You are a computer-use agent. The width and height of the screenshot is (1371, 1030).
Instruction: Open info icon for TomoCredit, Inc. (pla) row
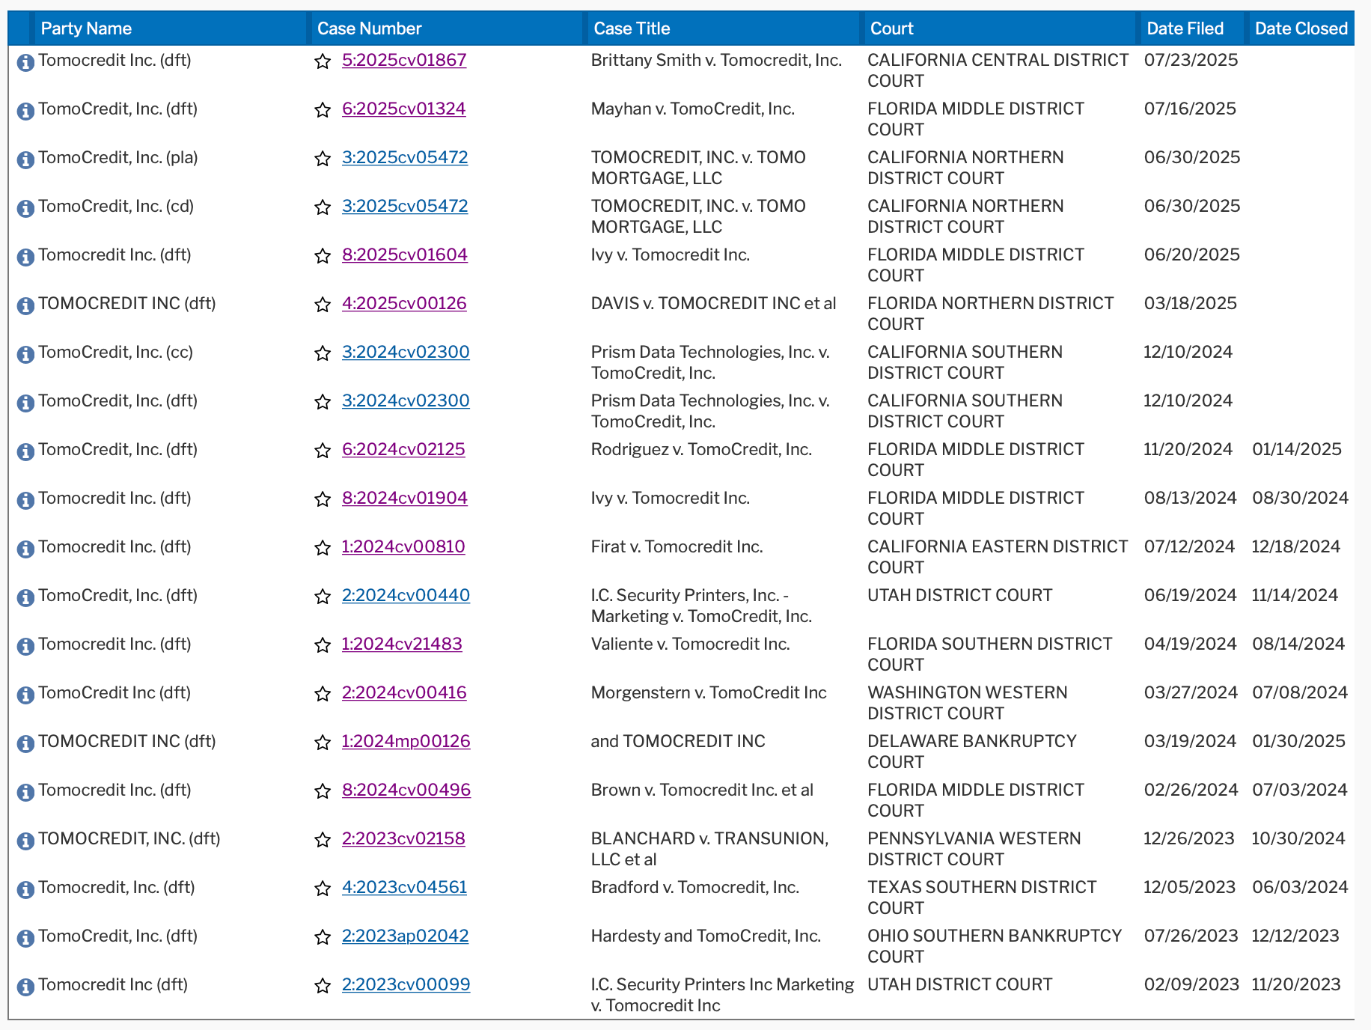coord(25,159)
